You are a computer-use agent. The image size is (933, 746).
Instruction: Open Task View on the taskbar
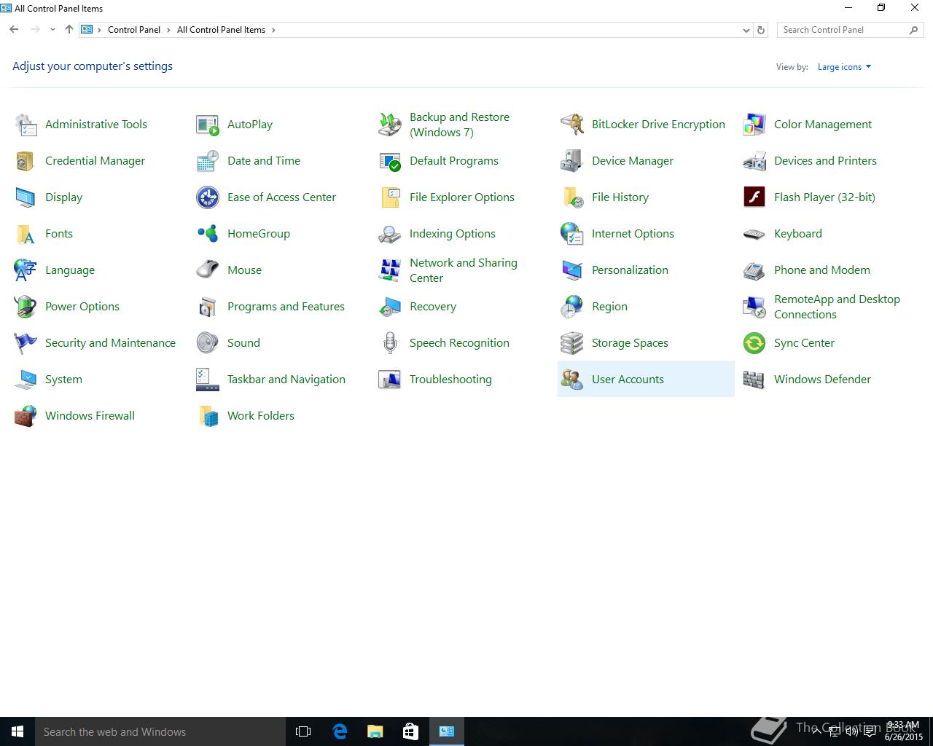pyautogui.click(x=303, y=731)
